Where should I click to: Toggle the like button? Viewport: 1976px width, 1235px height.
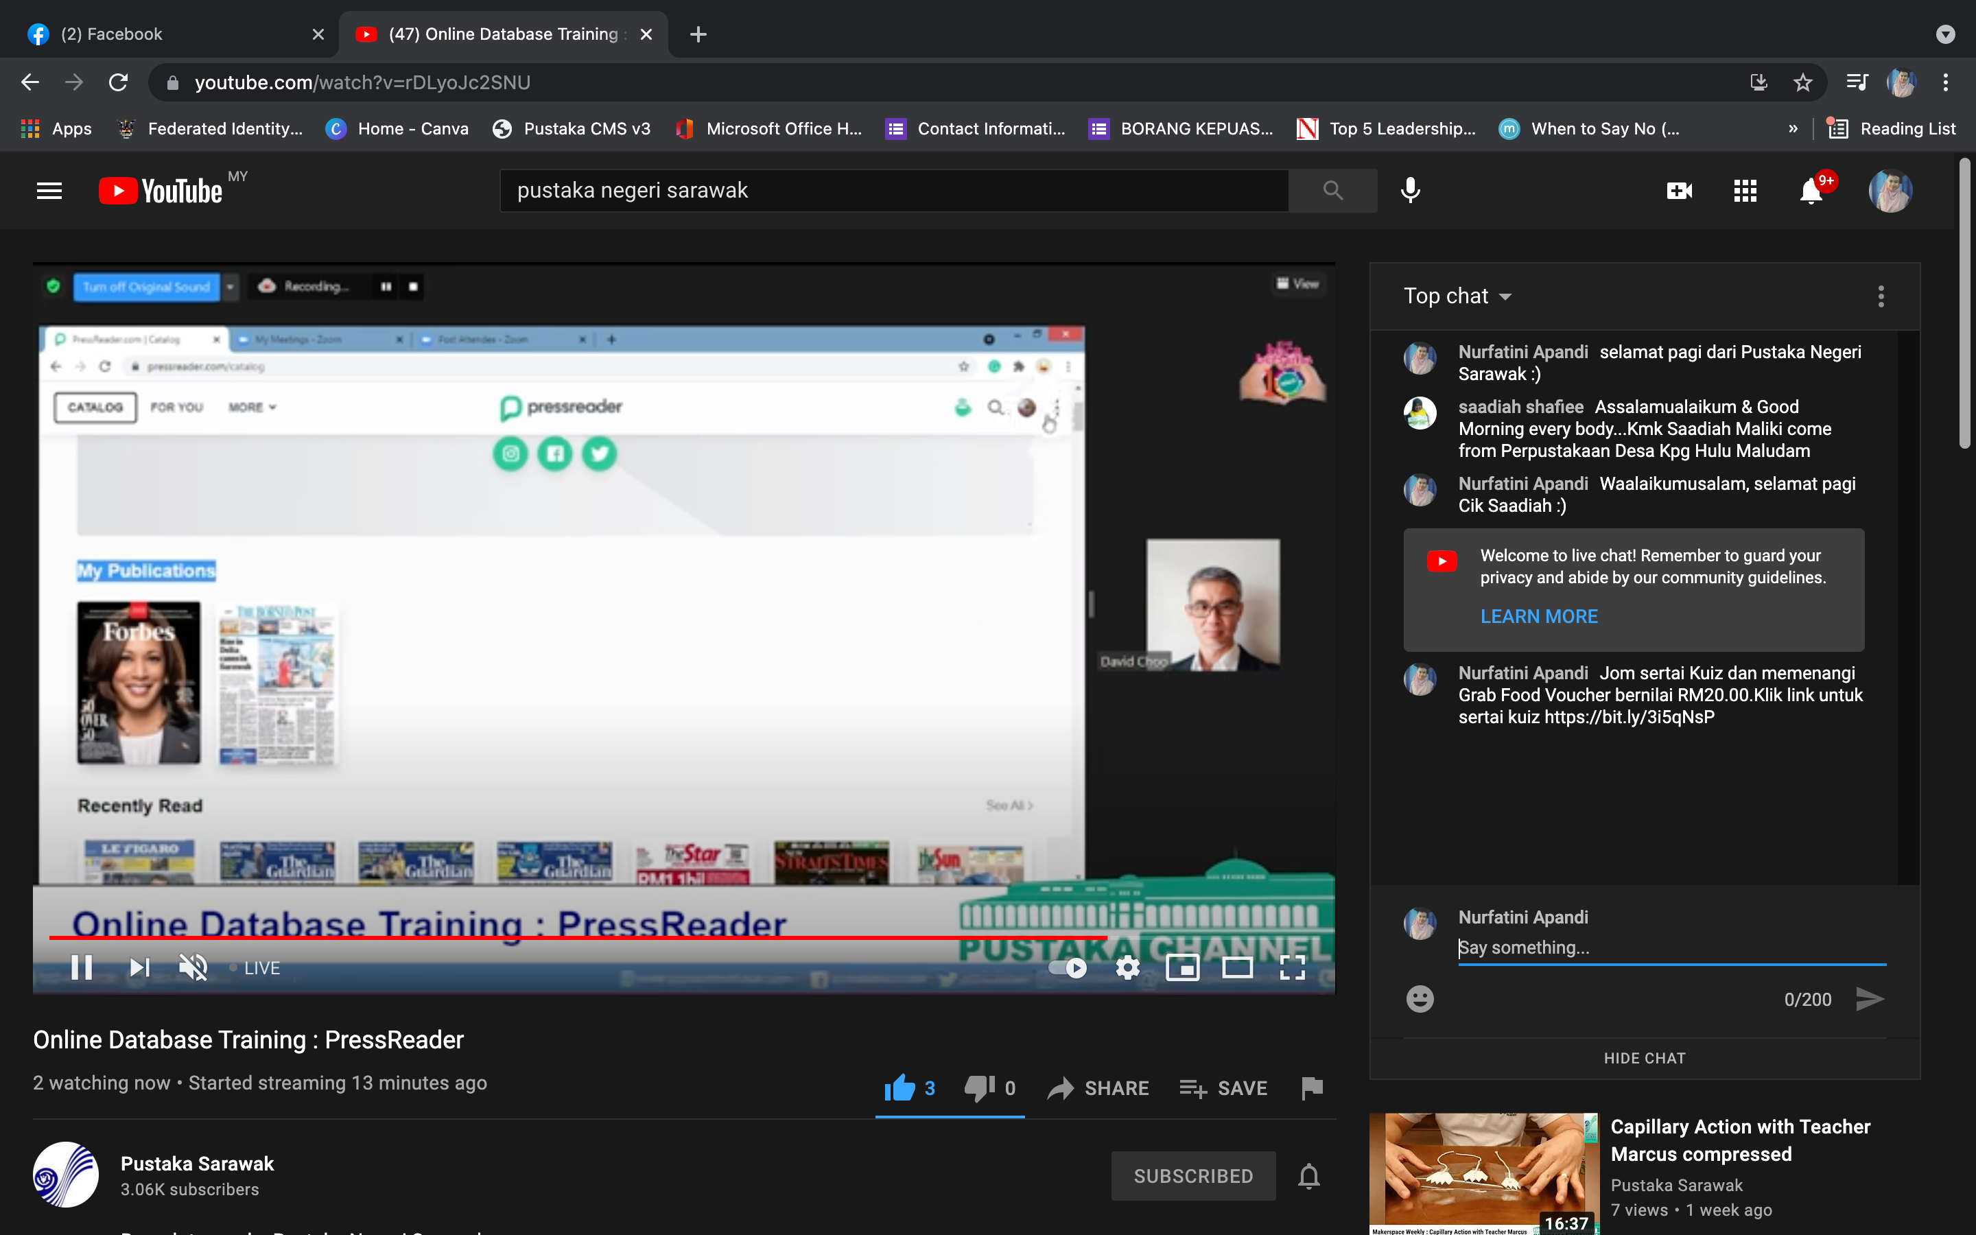coord(901,1088)
